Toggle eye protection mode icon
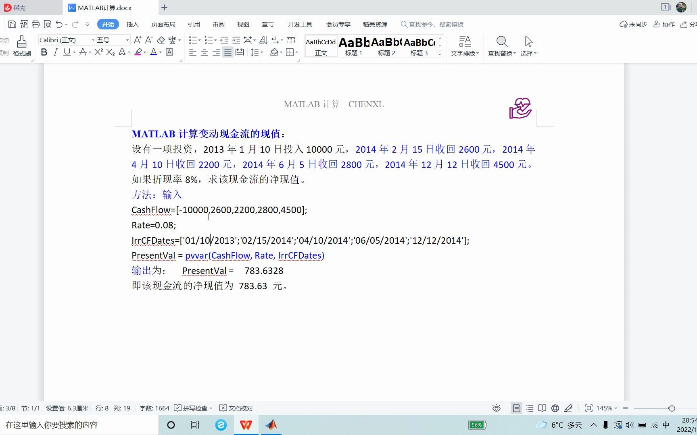Viewport: 697px width, 435px height. coord(497,408)
